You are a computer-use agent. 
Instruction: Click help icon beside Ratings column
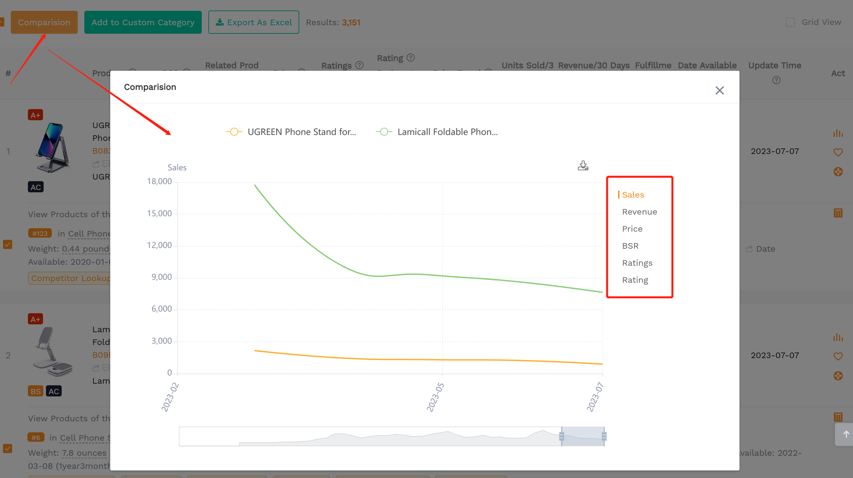(359, 65)
